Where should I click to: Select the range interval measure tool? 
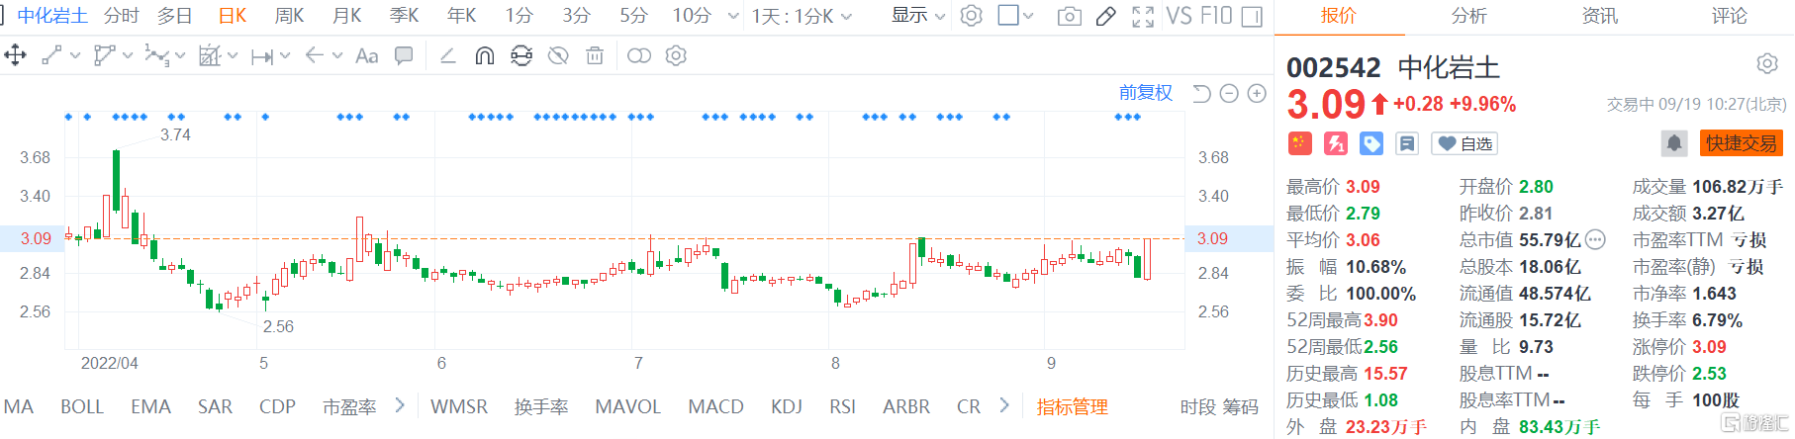261,56
